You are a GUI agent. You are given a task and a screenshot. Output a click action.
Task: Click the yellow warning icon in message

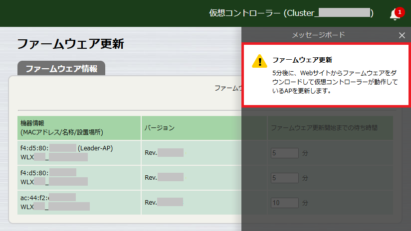coord(259,61)
